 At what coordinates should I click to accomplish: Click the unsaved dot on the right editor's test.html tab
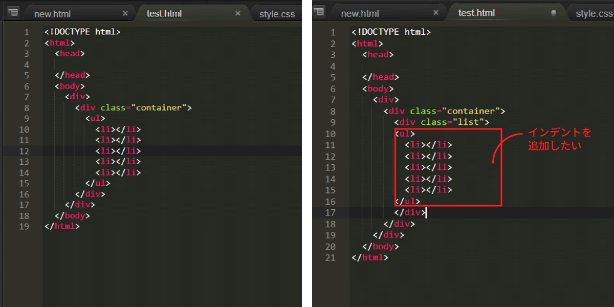pyautogui.click(x=554, y=13)
